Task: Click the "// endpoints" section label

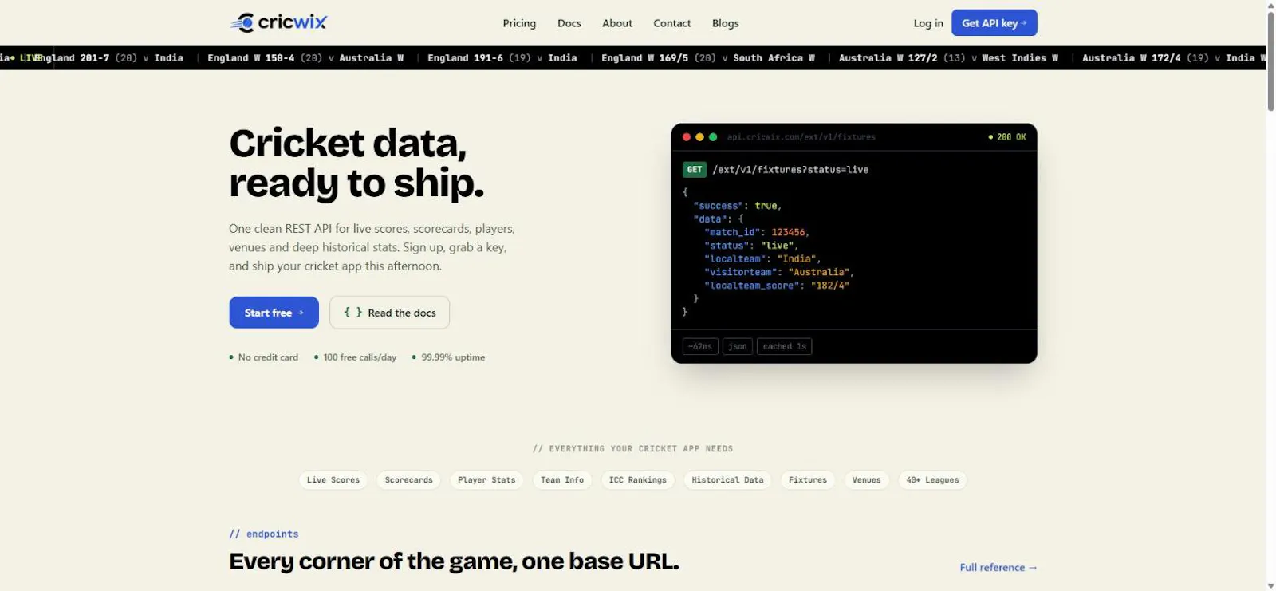Action: [264, 534]
